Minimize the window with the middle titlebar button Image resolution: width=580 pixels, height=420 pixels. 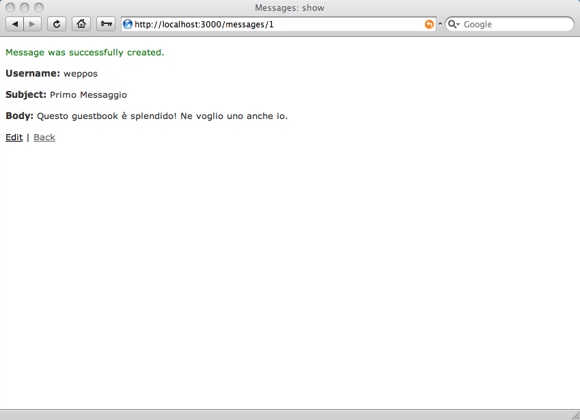25,8
